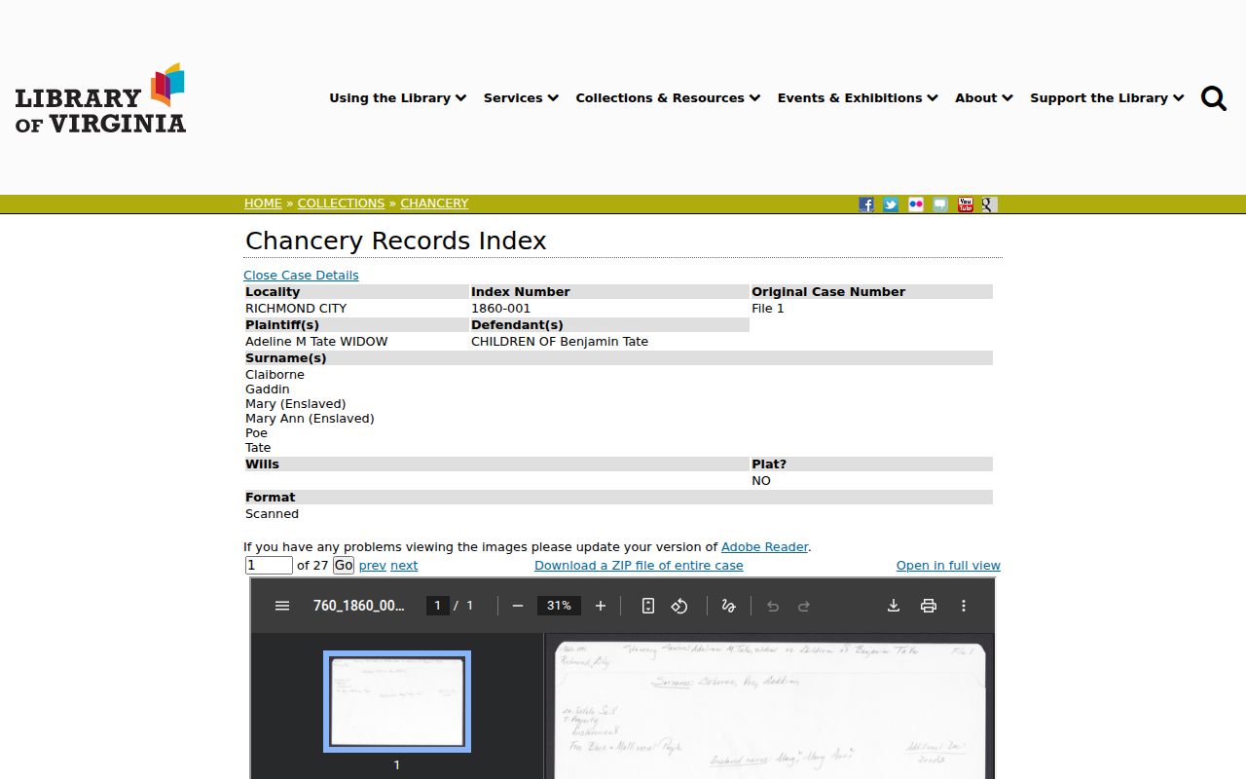Click the image number input field

click(x=269, y=566)
